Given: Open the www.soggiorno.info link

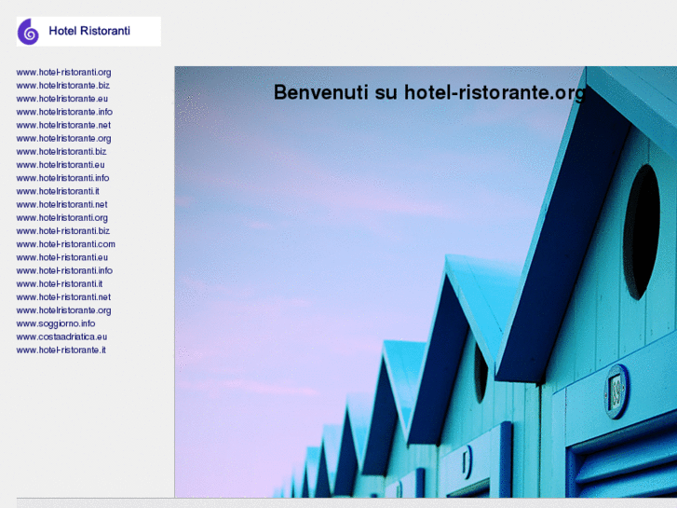Looking at the screenshot, I should point(56,323).
